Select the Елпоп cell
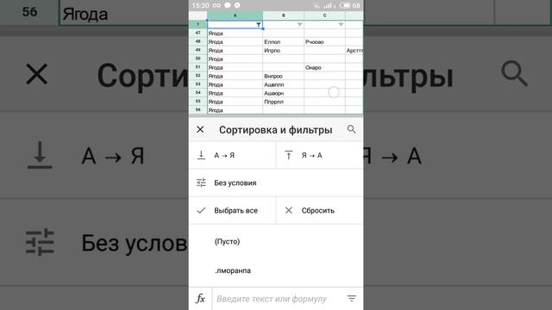This screenshot has width=552, height=310. point(284,42)
